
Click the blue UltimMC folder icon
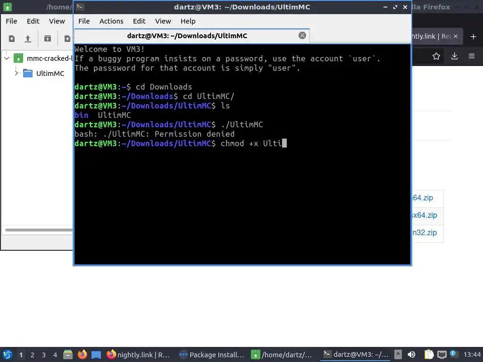pos(28,73)
